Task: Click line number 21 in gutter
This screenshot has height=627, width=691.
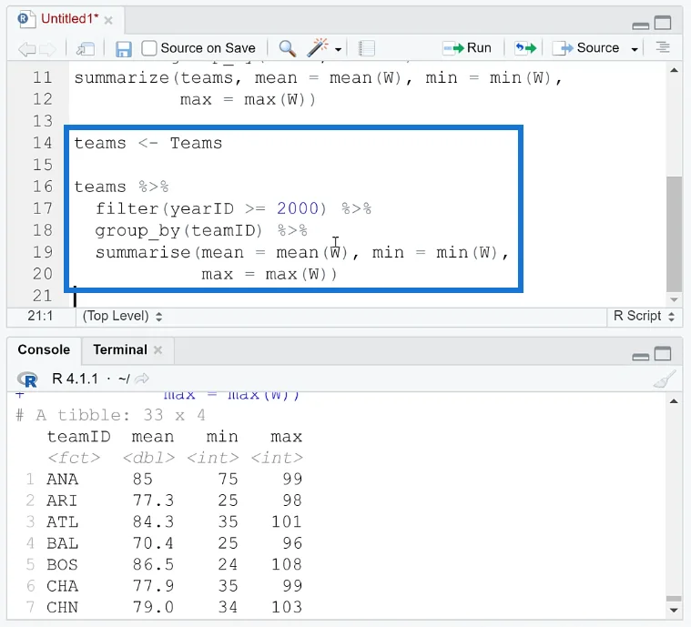Action: pyautogui.click(x=42, y=296)
